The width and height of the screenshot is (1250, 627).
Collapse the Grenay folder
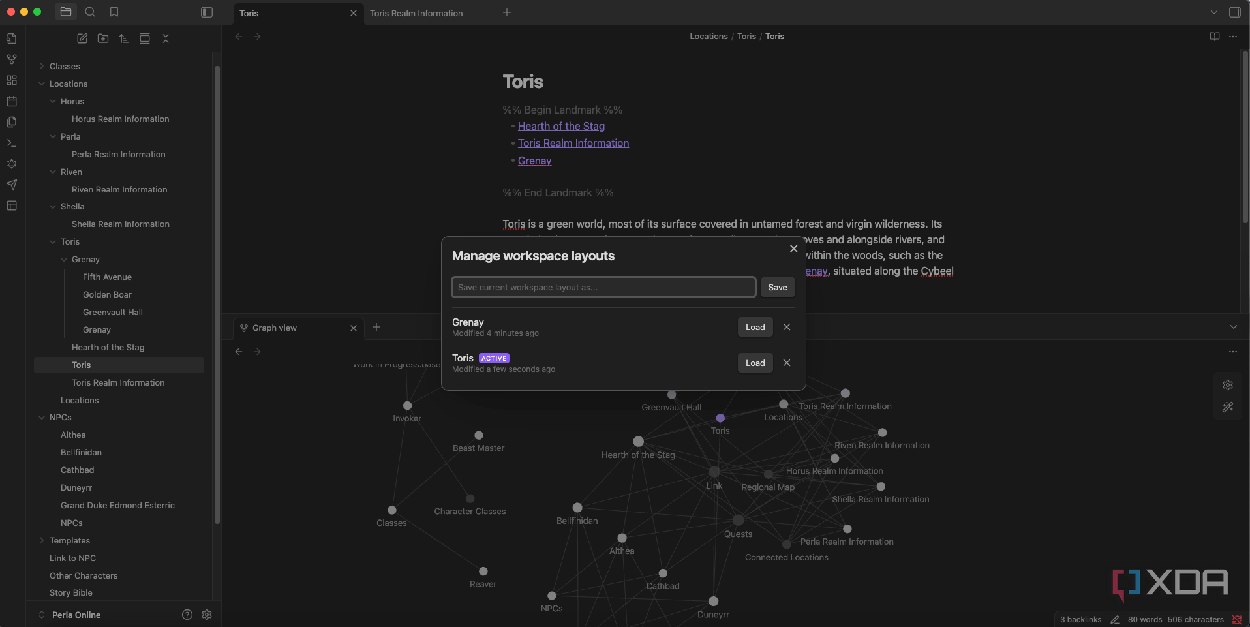click(x=64, y=259)
